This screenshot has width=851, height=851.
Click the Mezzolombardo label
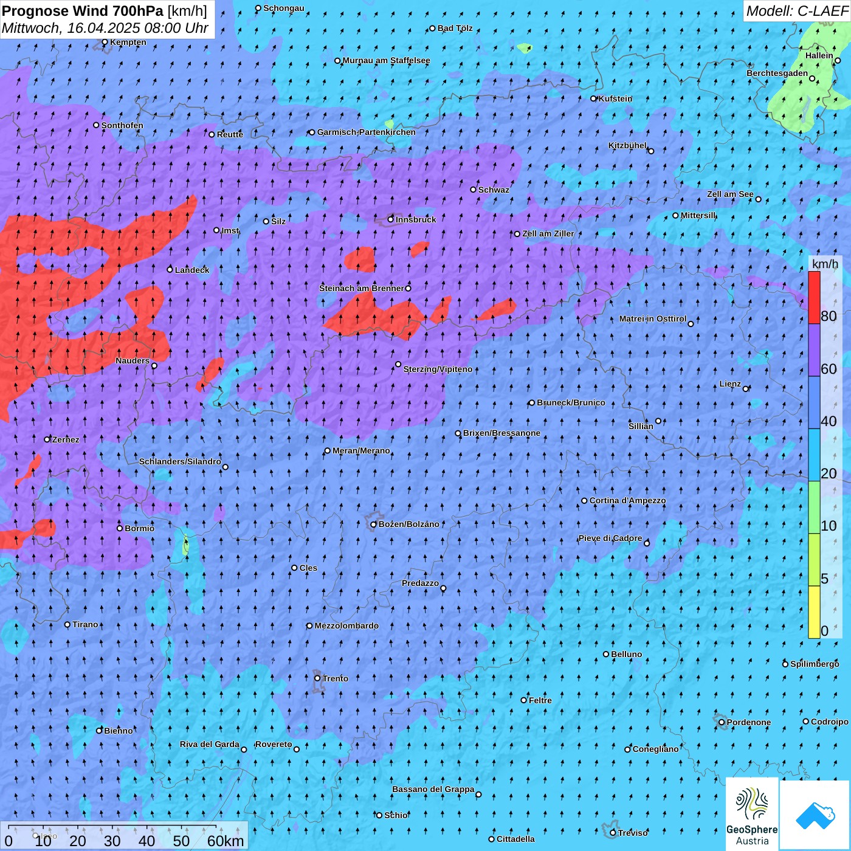346,625
